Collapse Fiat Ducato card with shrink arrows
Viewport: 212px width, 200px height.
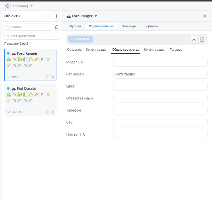(x=53, y=112)
